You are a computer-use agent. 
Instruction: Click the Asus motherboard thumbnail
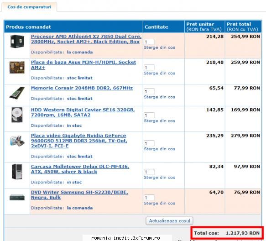pos(17,68)
